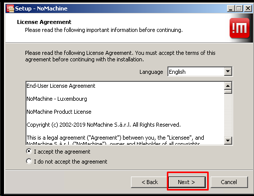254x196 pixels.
Task: Click 'This is a legal agreement' line
Action: (x=115, y=138)
